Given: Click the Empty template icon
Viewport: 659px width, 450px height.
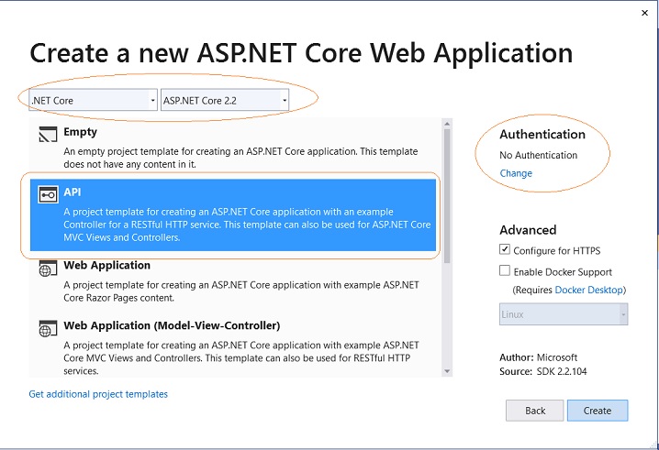Looking at the screenshot, I should pos(48,134).
